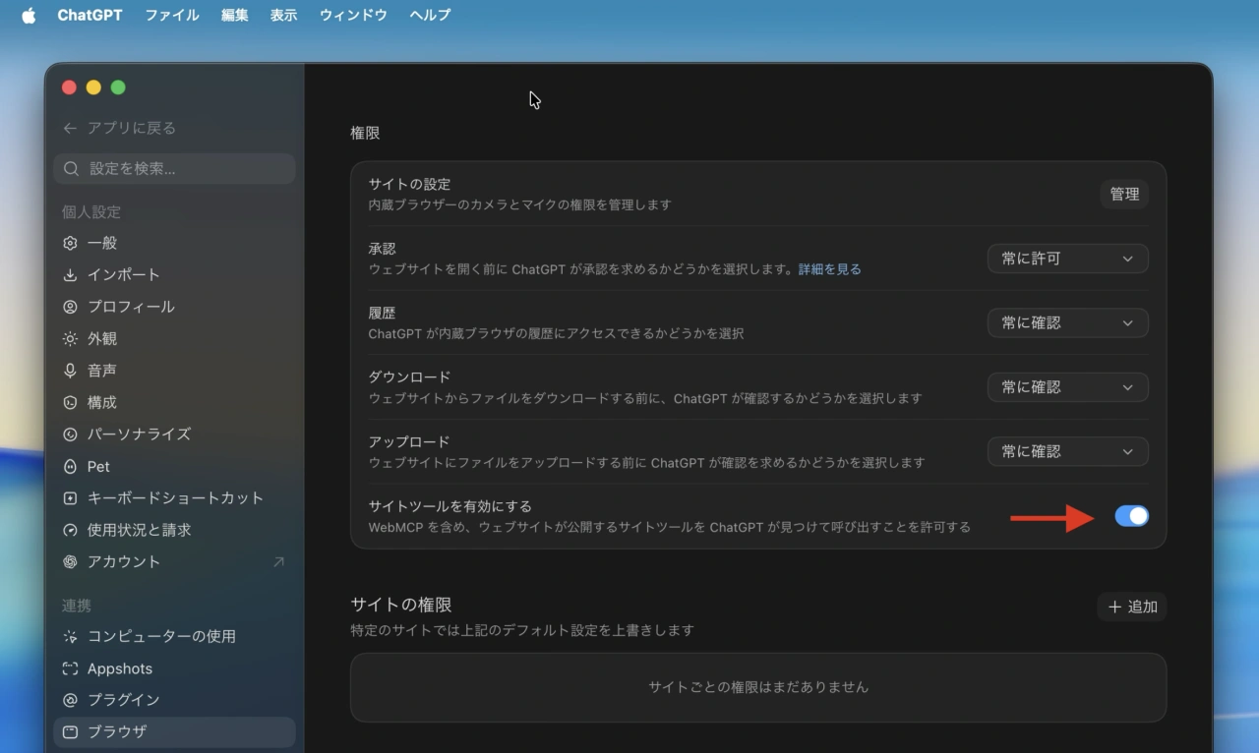This screenshot has height=753, width=1259.
Task: Open the 承認 dropdown set to 常に許可
Action: (1067, 259)
